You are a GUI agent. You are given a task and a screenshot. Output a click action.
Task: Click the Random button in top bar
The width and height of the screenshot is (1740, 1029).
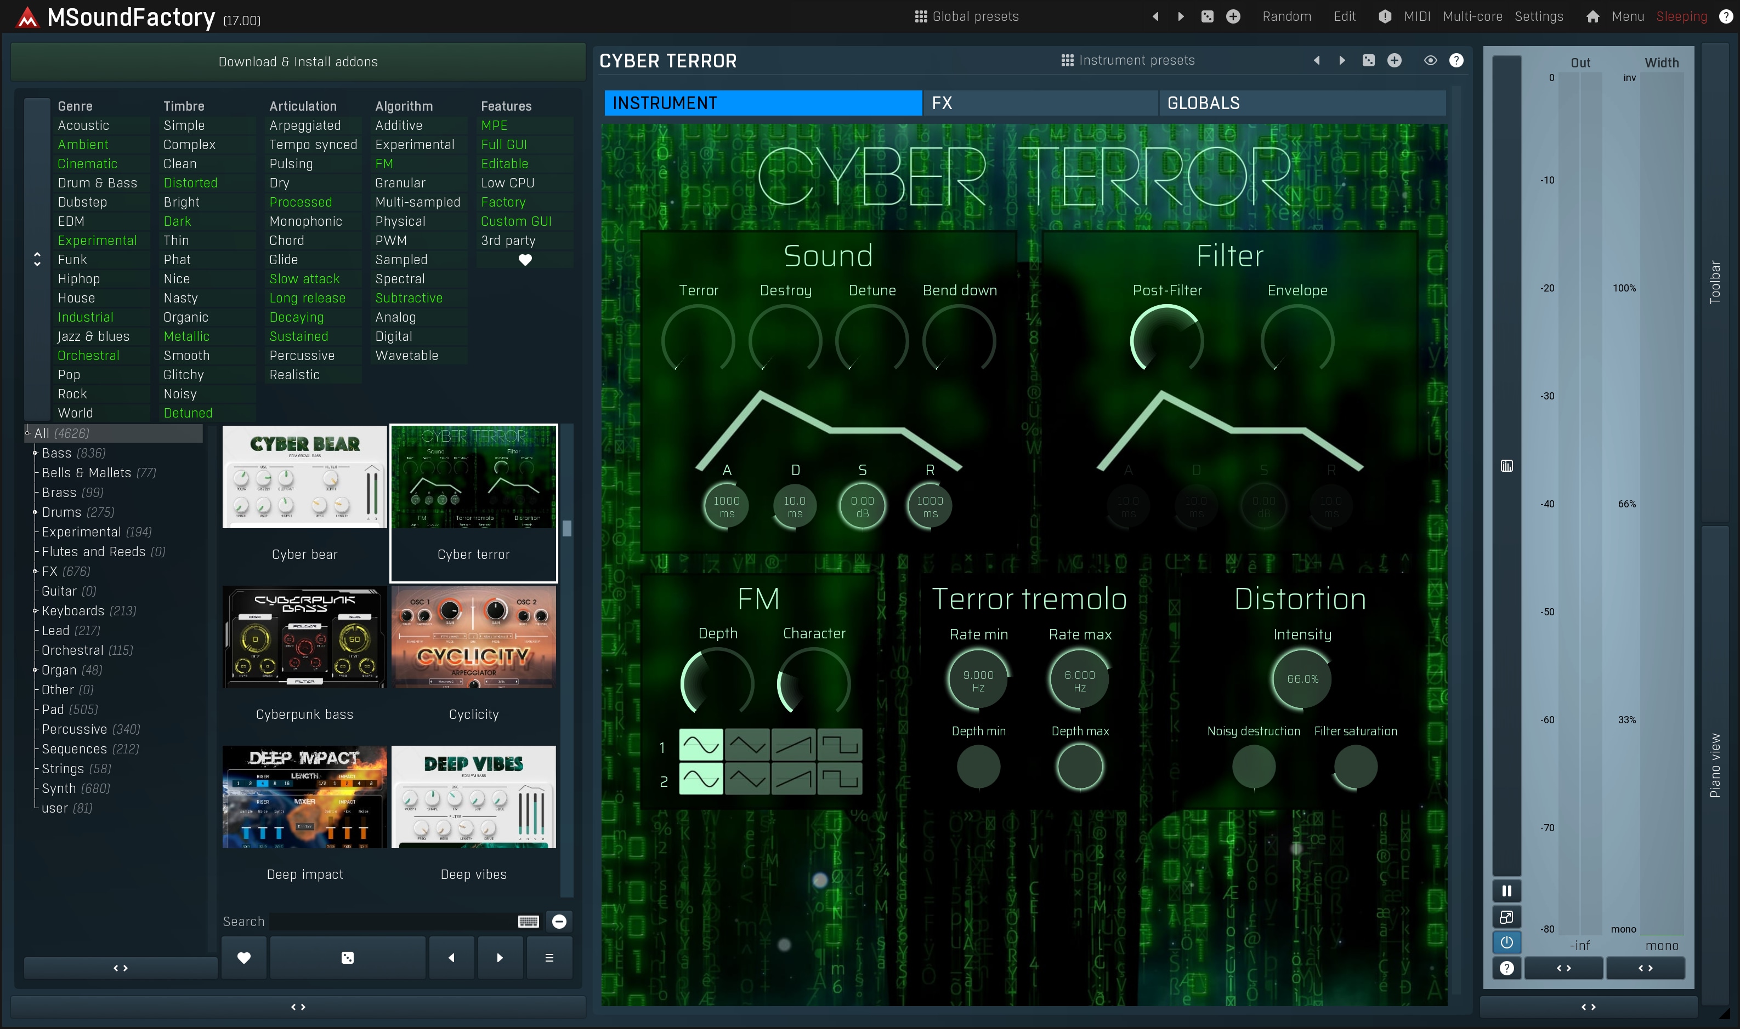(x=1286, y=16)
